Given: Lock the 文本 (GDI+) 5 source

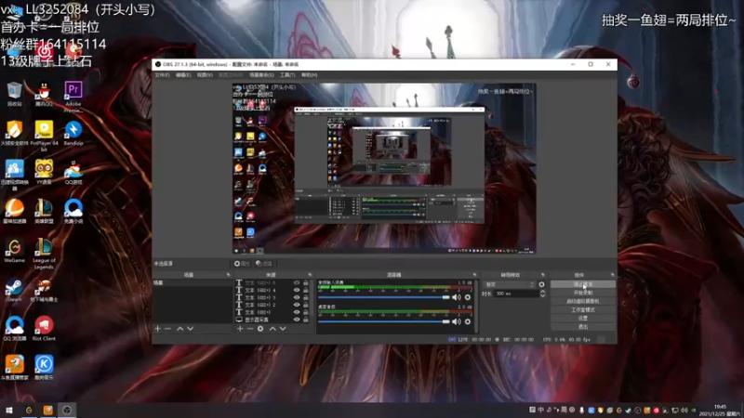Looking at the screenshot, I should pos(306,283).
